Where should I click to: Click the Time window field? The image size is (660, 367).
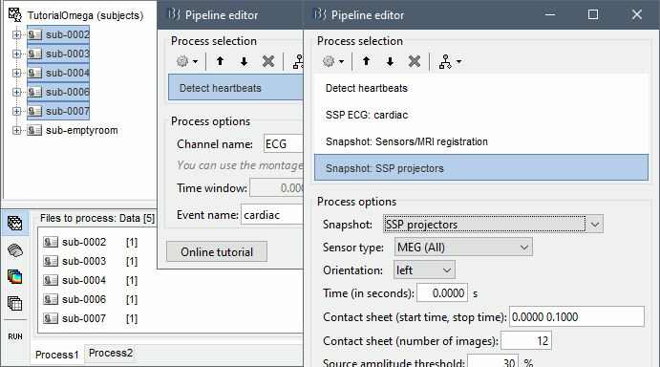click(x=276, y=188)
